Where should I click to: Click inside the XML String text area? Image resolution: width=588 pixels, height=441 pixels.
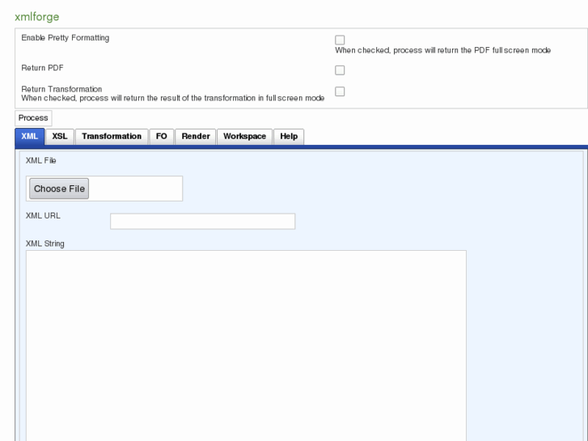(x=246, y=346)
